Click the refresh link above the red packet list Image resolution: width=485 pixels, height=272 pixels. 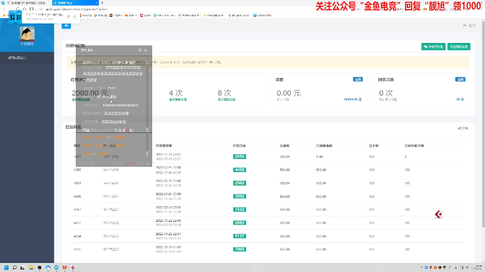tap(463, 128)
